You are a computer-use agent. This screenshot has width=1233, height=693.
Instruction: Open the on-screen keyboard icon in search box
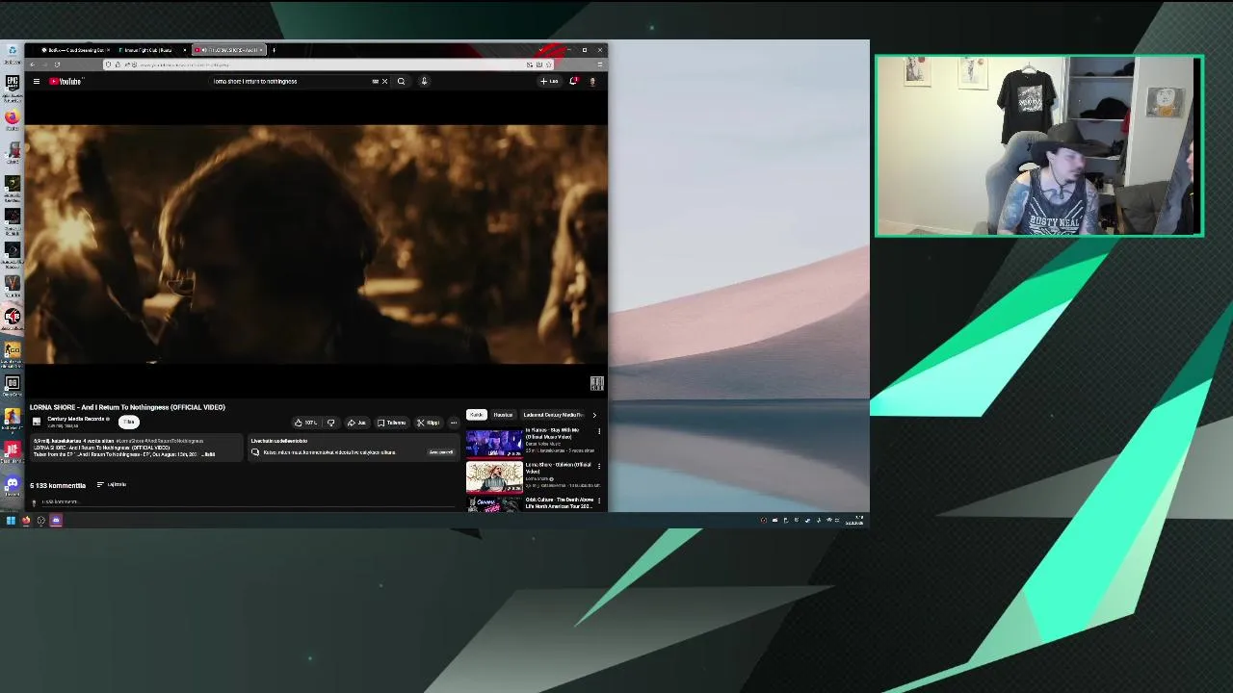click(376, 81)
